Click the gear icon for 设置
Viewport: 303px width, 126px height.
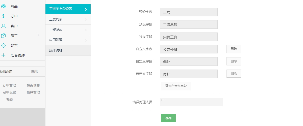coord(3,46)
